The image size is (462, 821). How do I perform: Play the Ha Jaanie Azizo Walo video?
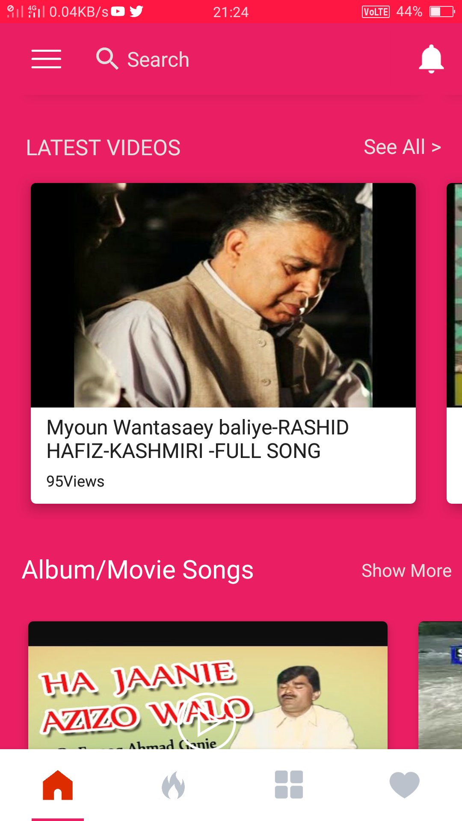click(x=206, y=722)
